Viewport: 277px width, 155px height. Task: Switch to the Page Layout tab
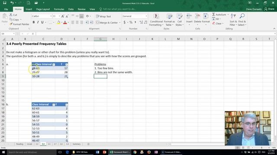[43, 9]
